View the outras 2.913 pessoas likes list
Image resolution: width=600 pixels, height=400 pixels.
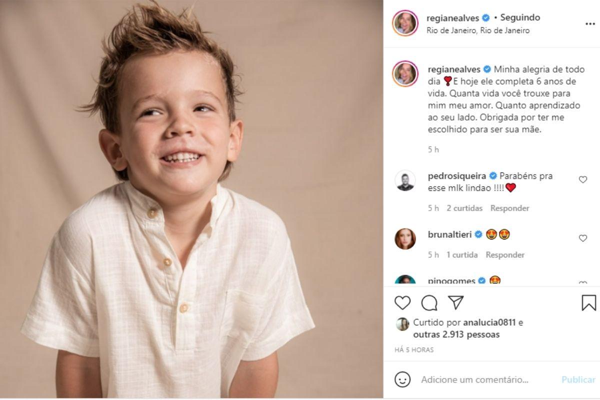point(456,334)
